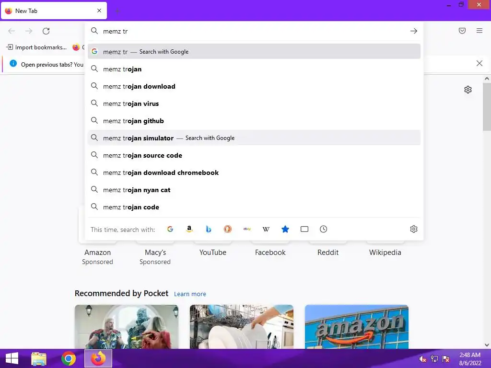
Task: Open the Facebook top site shortcut
Action: [270, 252]
